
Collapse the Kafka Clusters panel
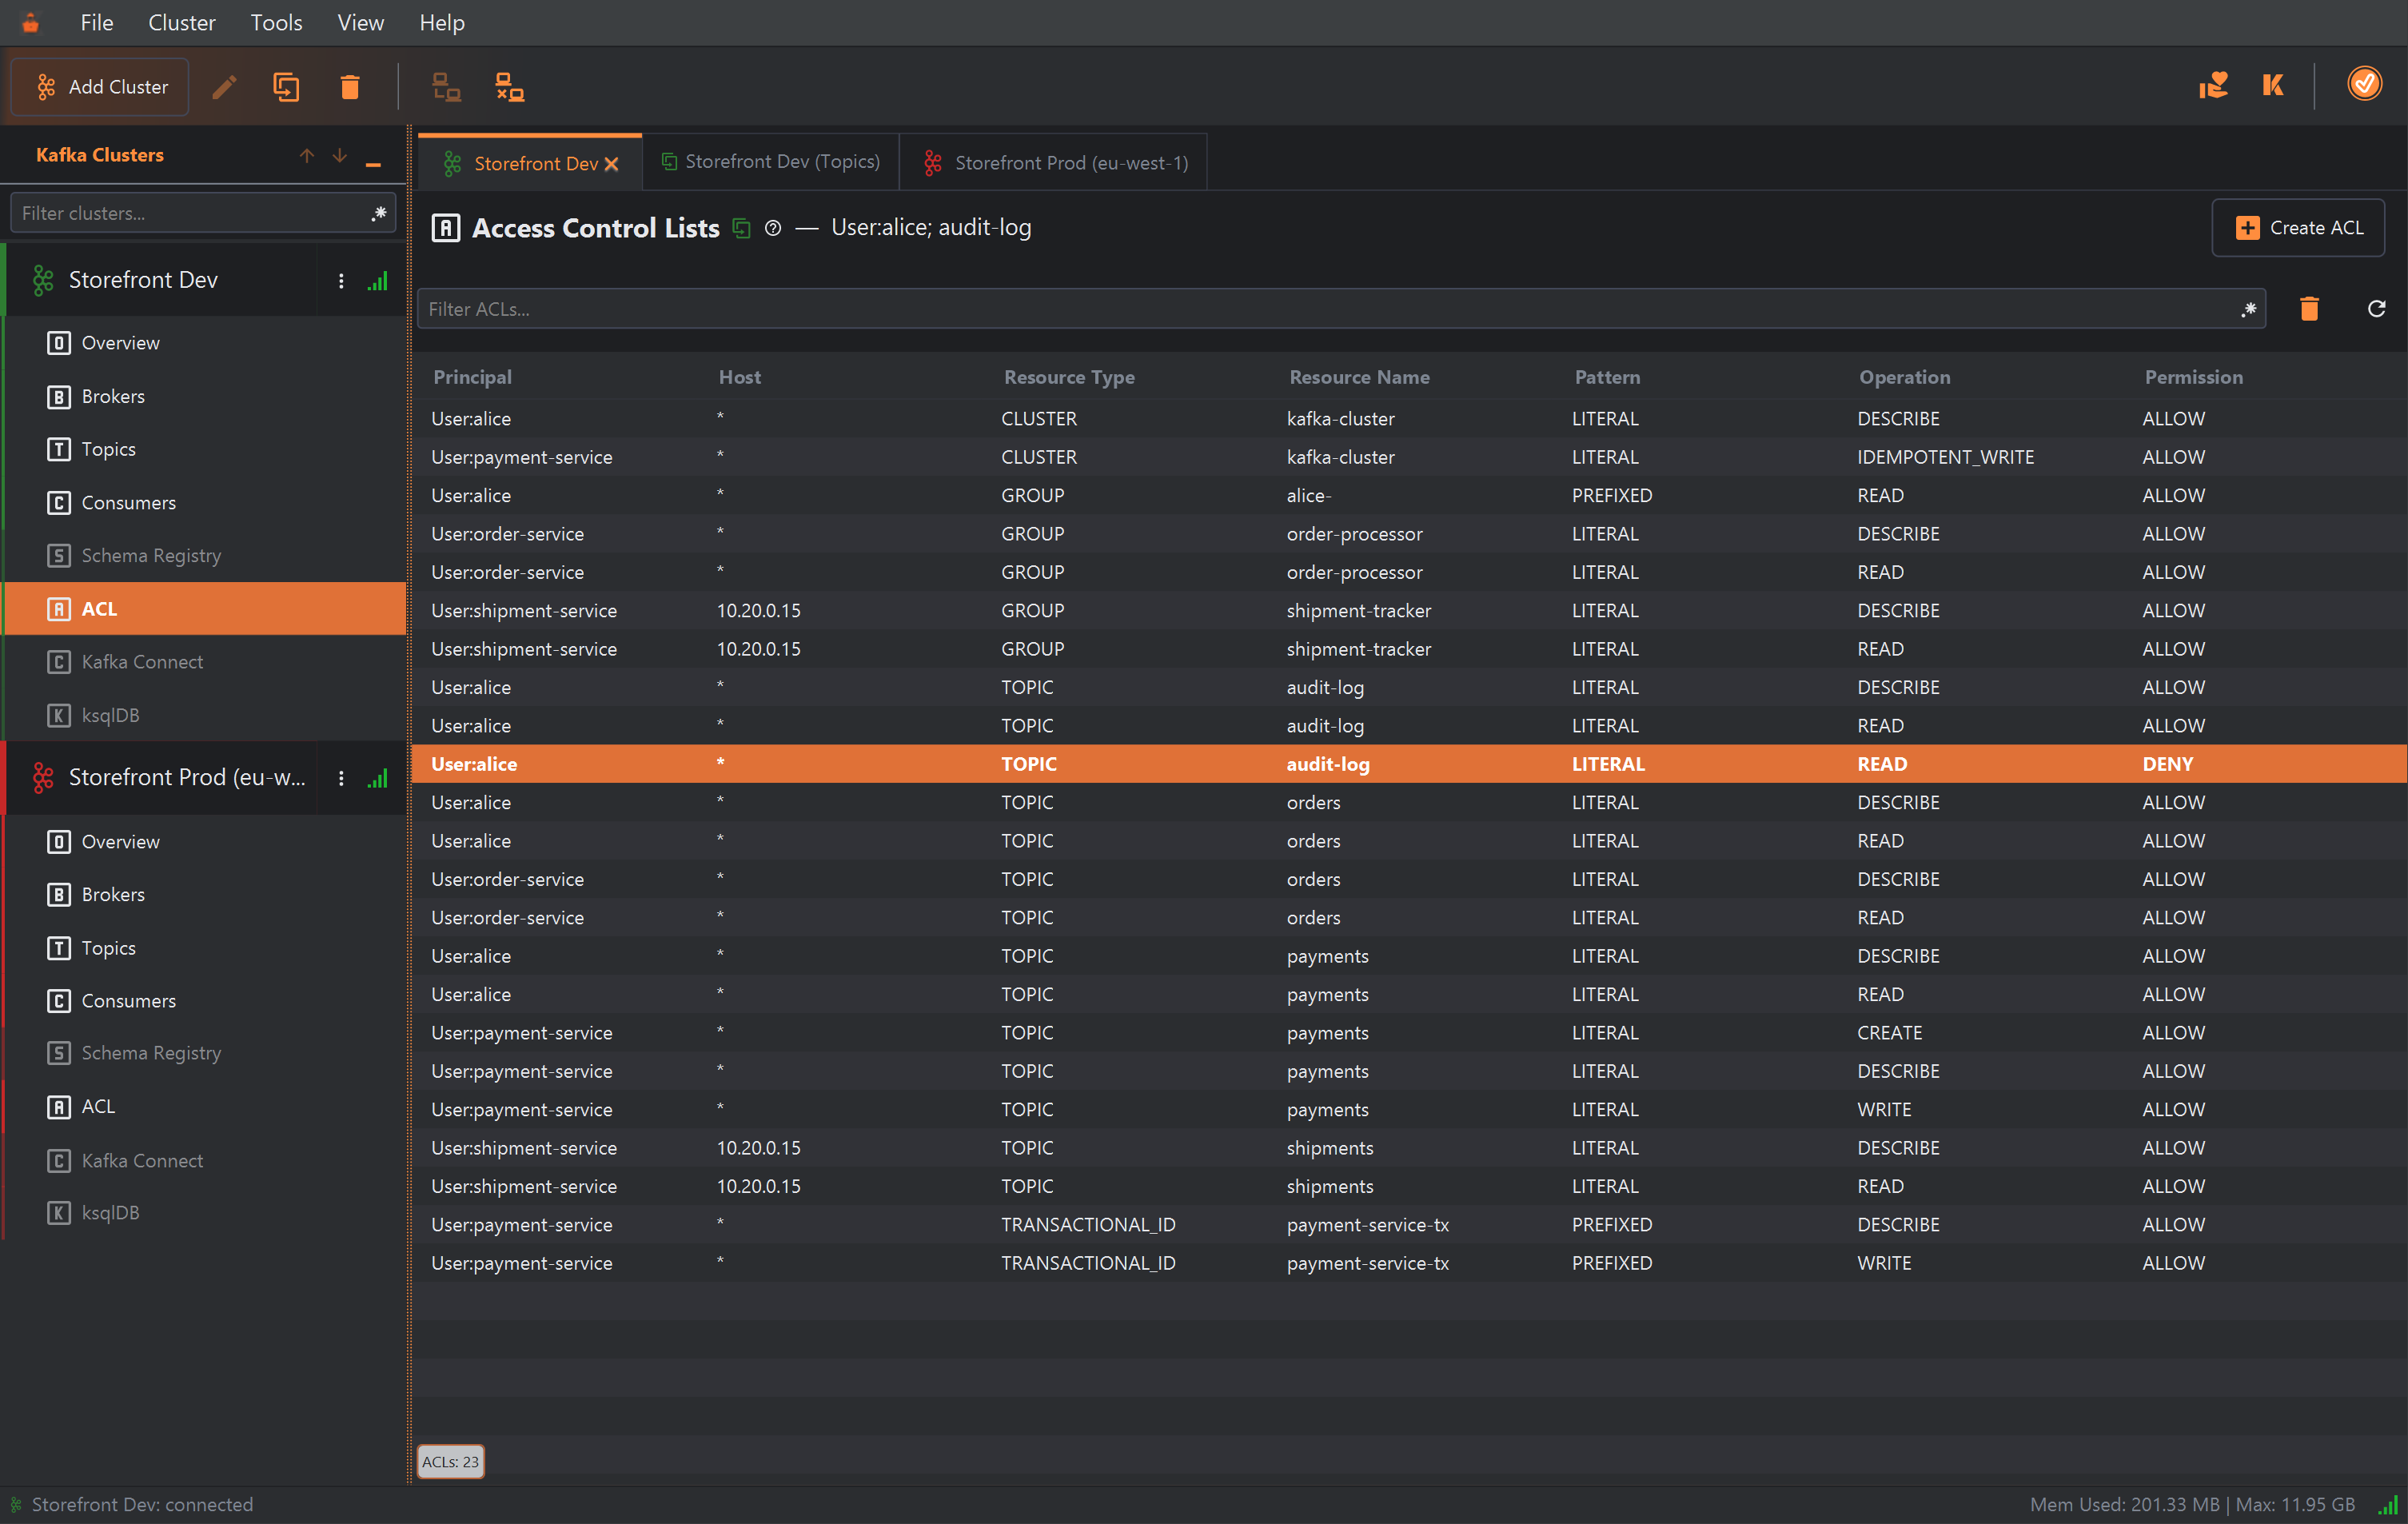click(x=373, y=164)
